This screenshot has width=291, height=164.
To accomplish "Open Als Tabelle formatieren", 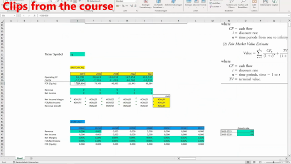I will pyautogui.click(x=158, y=4).
